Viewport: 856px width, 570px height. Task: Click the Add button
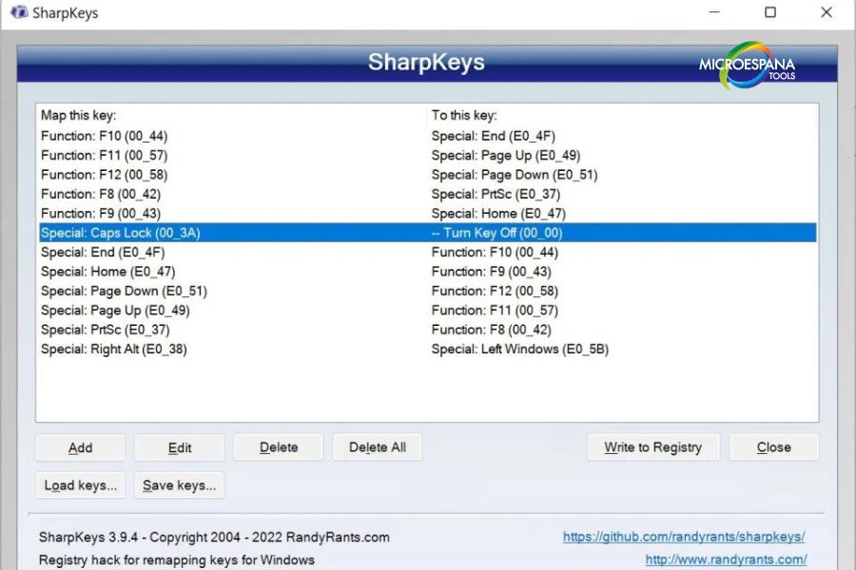[x=80, y=447]
